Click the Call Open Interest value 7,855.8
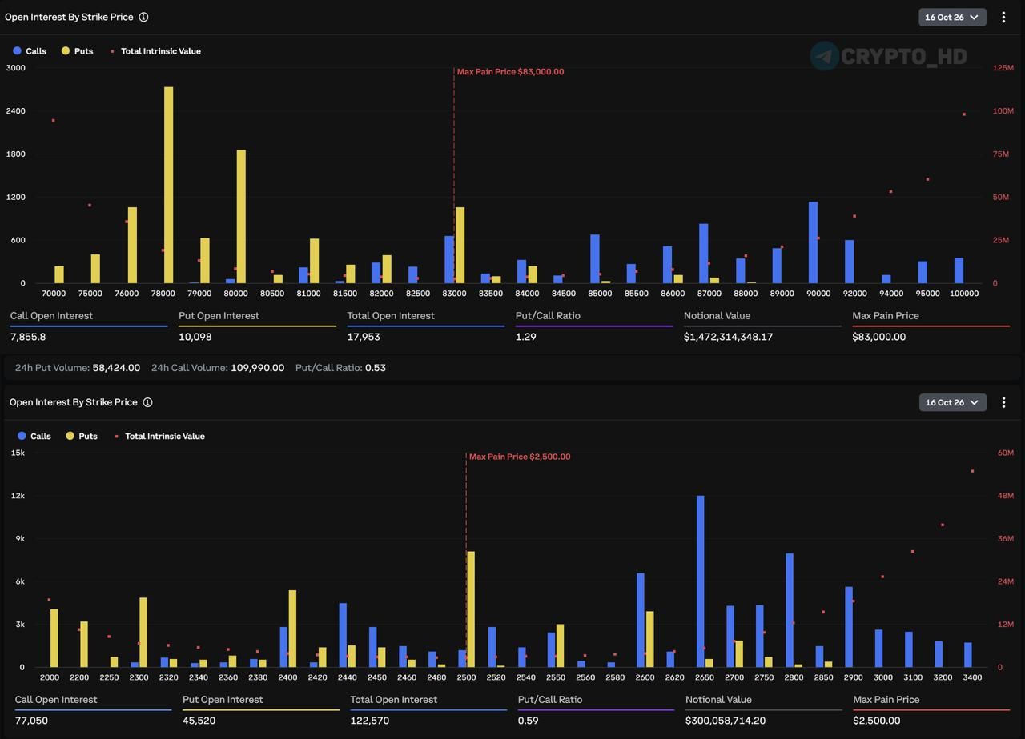 28,337
